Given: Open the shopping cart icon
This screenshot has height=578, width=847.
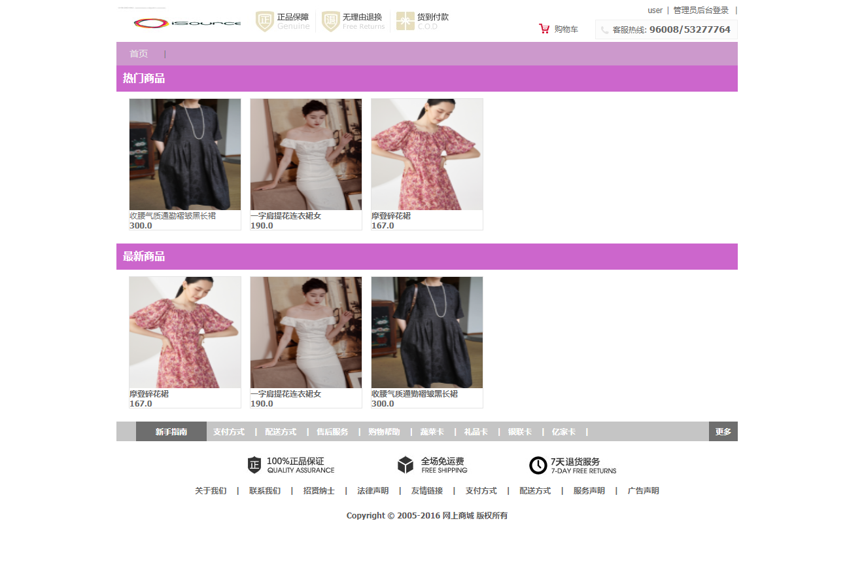Looking at the screenshot, I should [544, 29].
